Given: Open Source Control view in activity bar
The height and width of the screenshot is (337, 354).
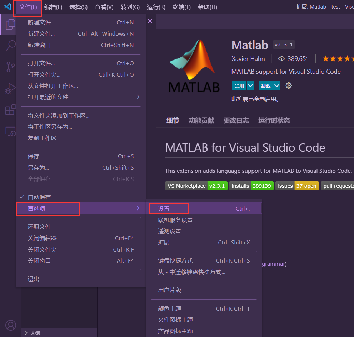Looking at the screenshot, I should tap(10, 67).
